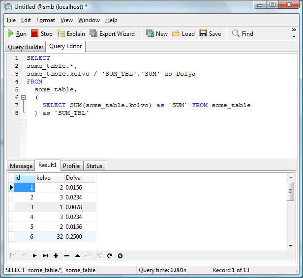Switch to Query Builder tab
This screenshot has height=278, width=303.
tap(26, 47)
